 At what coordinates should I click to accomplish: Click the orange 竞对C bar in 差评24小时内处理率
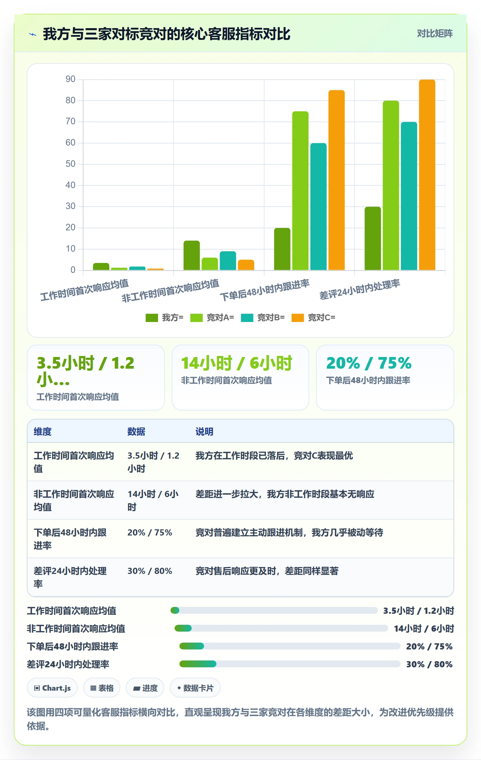(427, 175)
